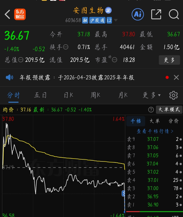This screenshot has width=183, height=217.
Task: Open the search magnifier icon
Action: point(174,14)
